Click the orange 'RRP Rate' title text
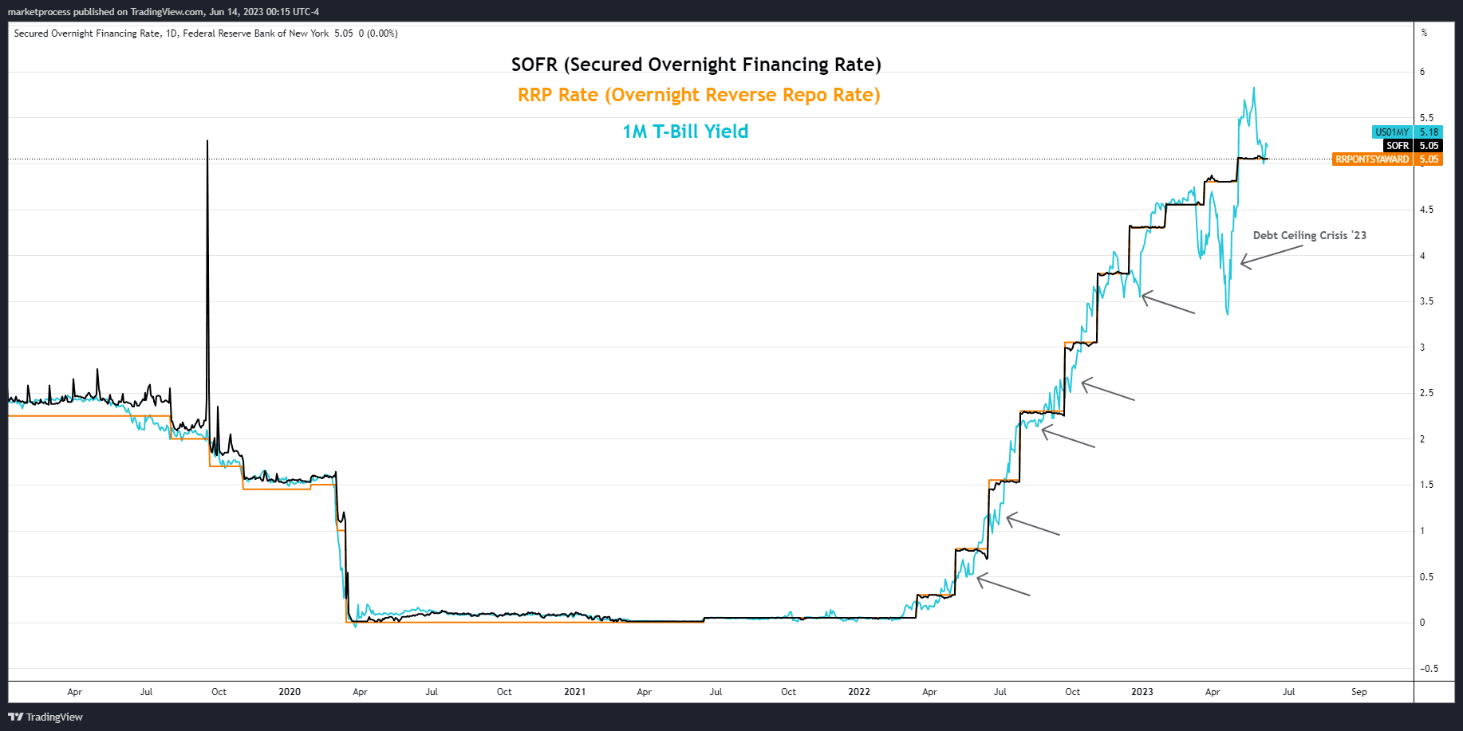The height and width of the screenshot is (731, 1463). click(699, 95)
